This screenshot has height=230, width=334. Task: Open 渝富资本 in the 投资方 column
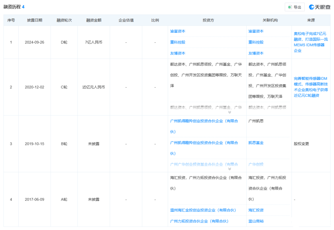point(178,31)
